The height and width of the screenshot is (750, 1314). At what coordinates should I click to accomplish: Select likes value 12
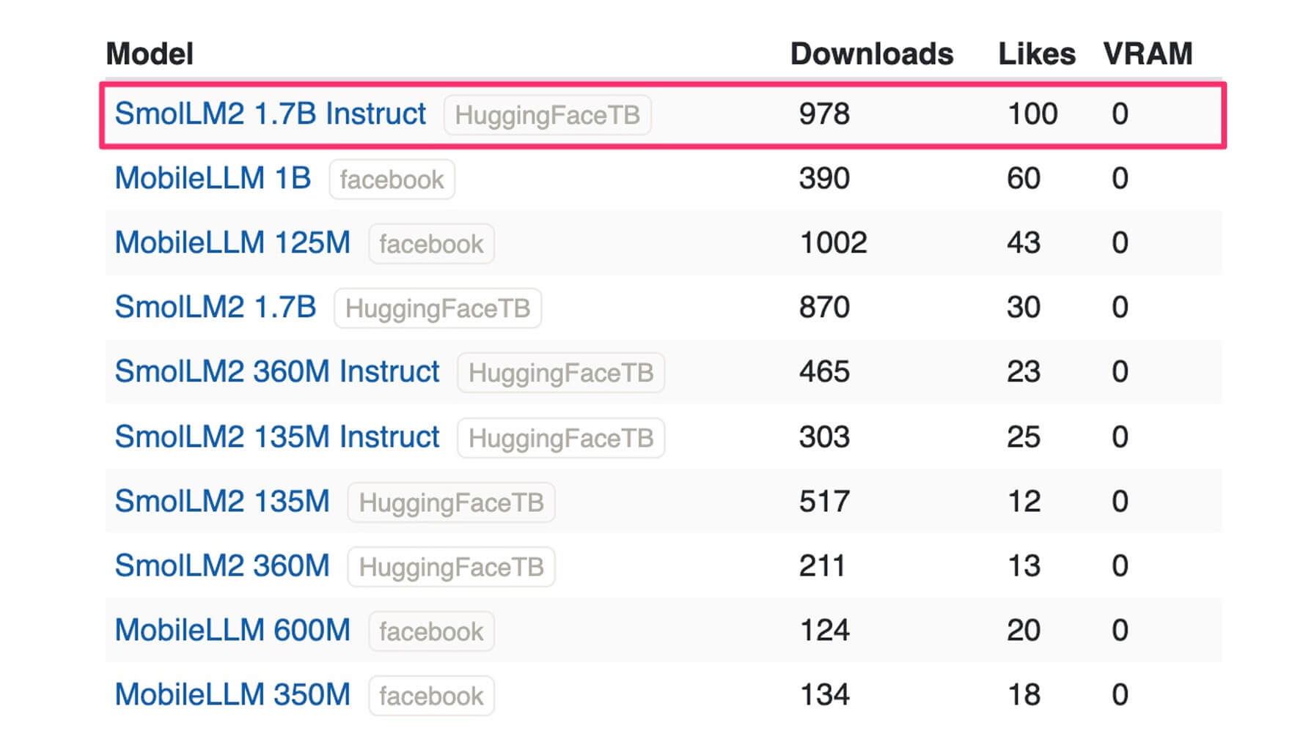click(x=1024, y=502)
